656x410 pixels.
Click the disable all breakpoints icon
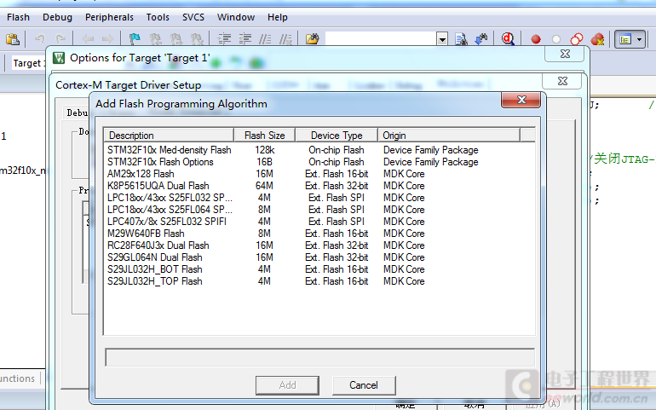click(x=577, y=39)
